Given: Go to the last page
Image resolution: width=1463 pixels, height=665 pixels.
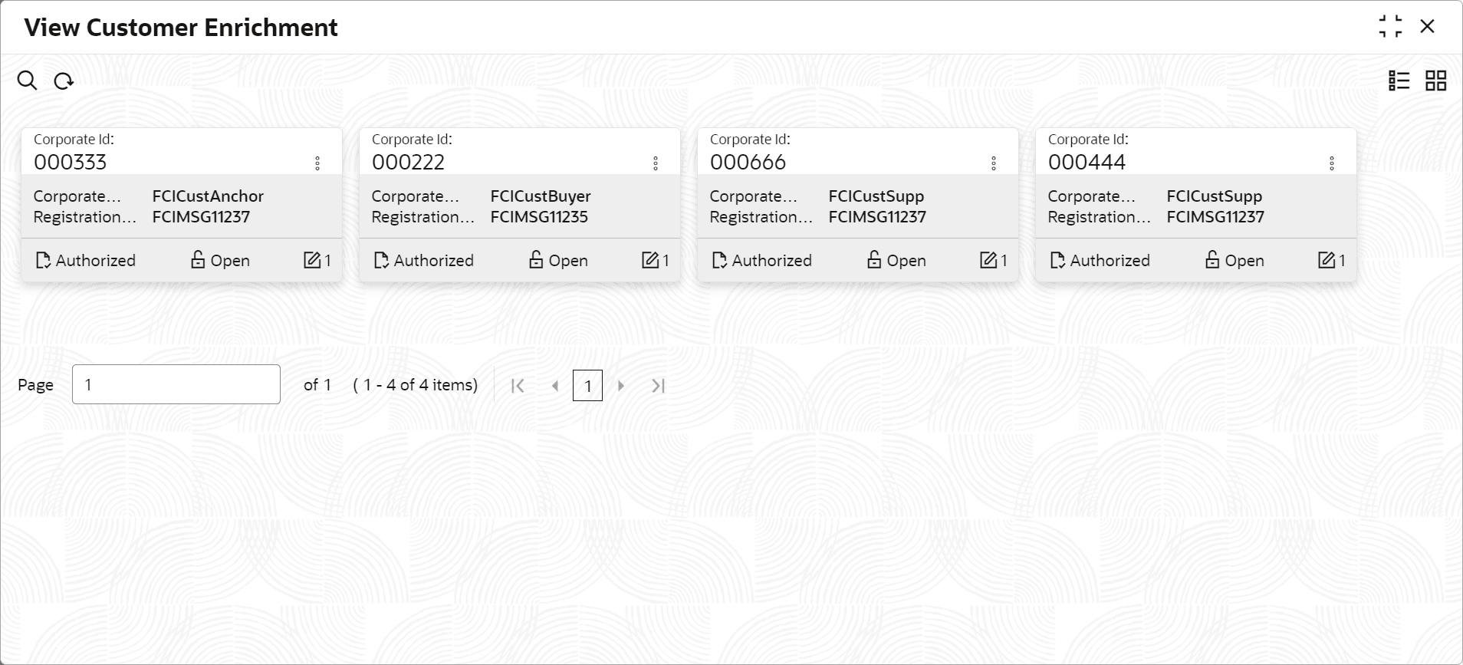Looking at the screenshot, I should coord(658,386).
